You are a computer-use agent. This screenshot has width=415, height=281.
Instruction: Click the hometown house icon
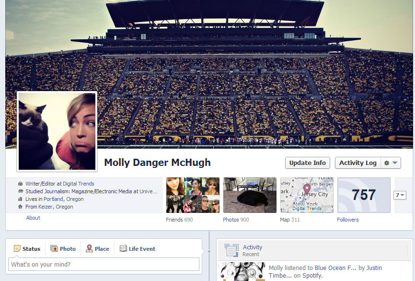click(21, 207)
